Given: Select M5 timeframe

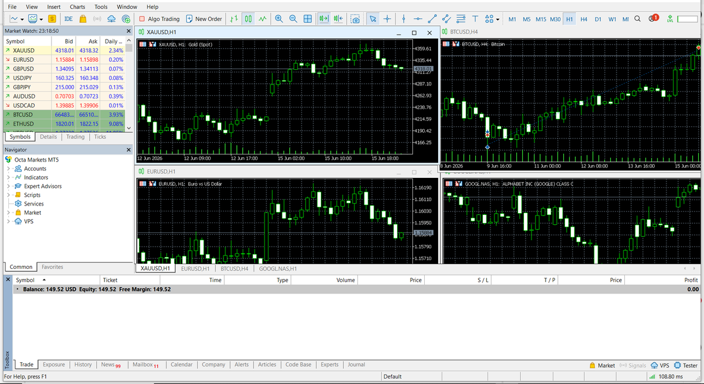Looking at the screenshot, I should tap(526, 19).
